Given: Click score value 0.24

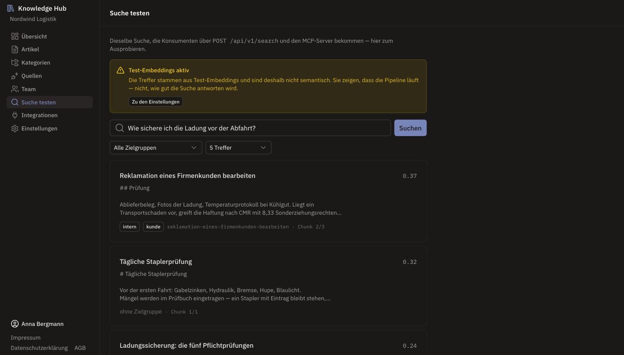Looking at the screenshot, I should pos(410,346).
